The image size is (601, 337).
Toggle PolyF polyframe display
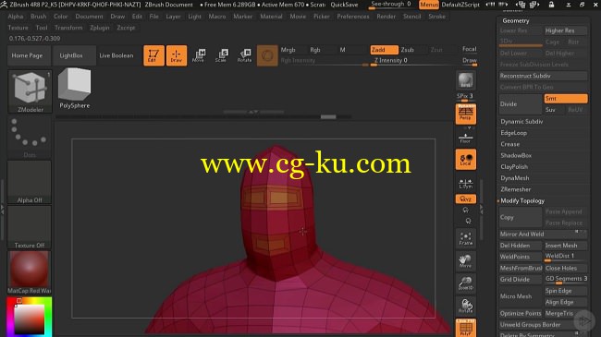466,328
